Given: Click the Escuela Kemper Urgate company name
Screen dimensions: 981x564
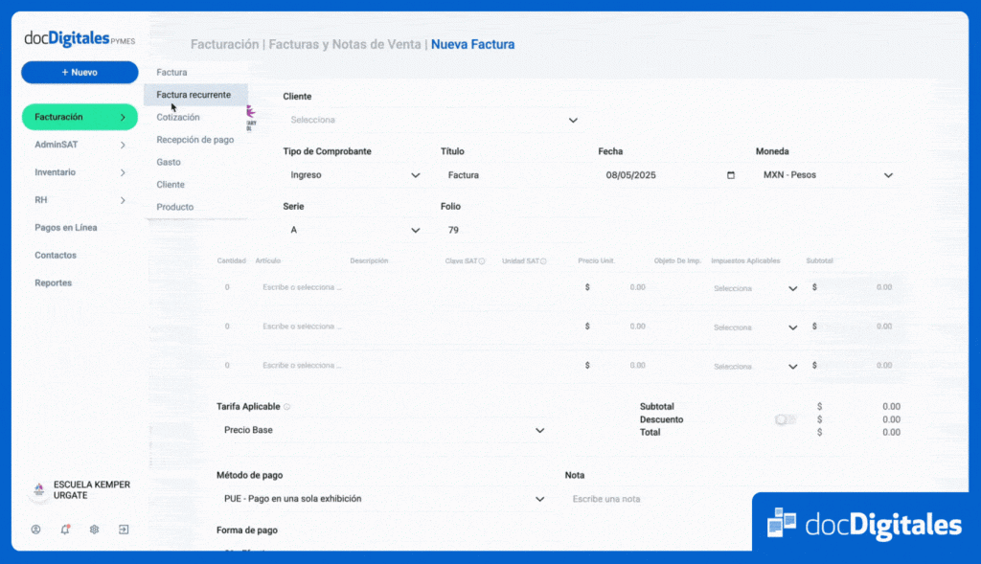Looking at the screenshot, I should (92, 490).
